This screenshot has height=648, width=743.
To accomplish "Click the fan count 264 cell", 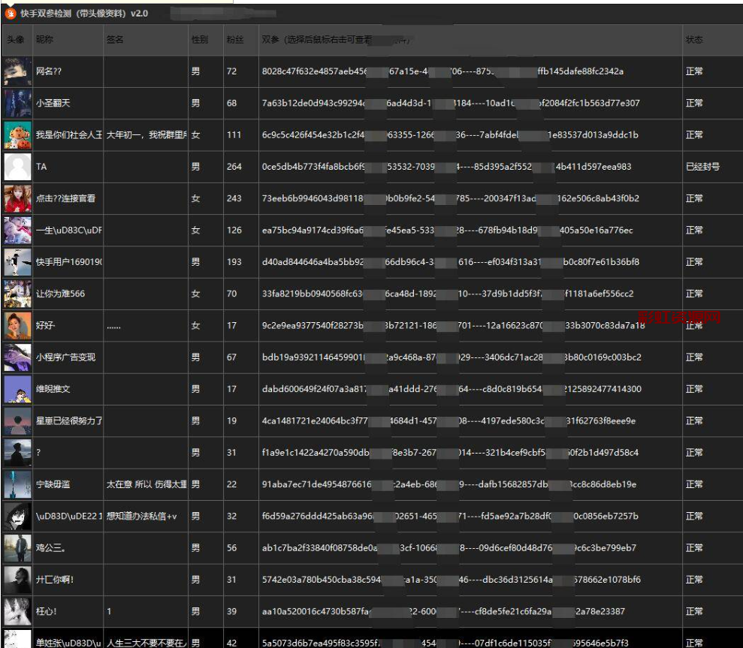I will click(234, 167).
